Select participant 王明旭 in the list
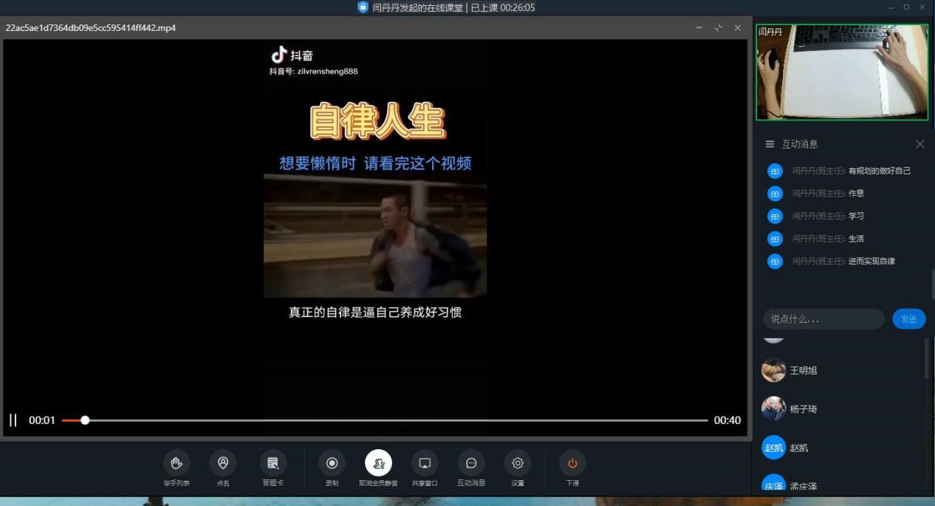 [804, 370]
